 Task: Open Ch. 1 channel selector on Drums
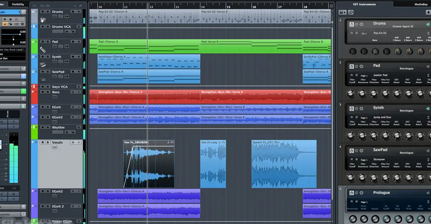pos(364,33)
